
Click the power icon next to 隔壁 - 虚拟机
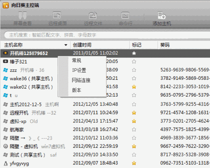click(5, 146)
